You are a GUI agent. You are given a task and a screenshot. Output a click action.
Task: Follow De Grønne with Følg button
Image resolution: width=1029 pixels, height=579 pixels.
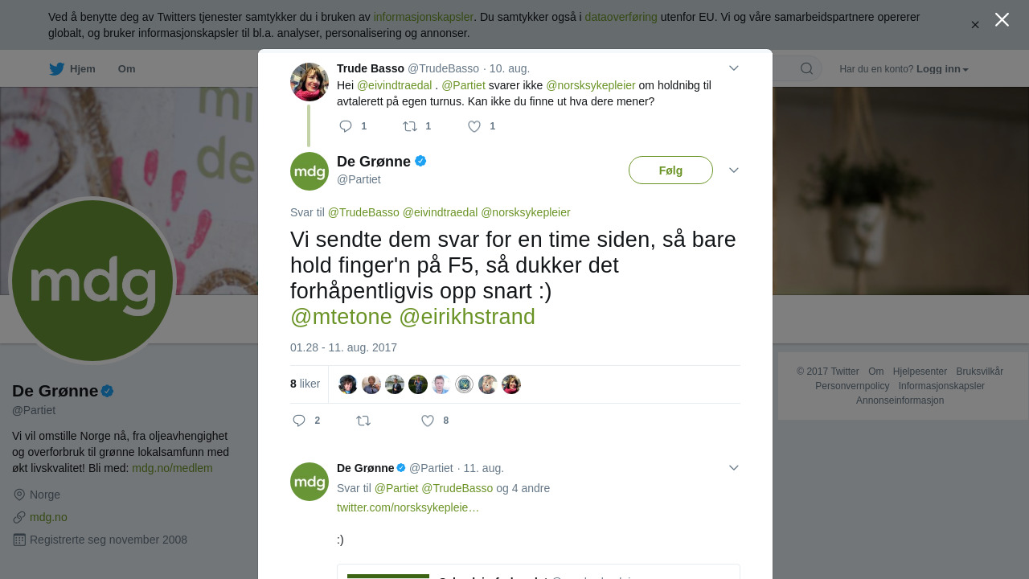[x=670, y=170]
